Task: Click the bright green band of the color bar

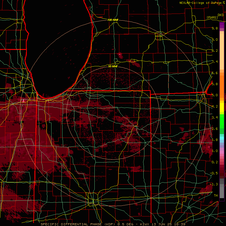Action: [222, 121]
